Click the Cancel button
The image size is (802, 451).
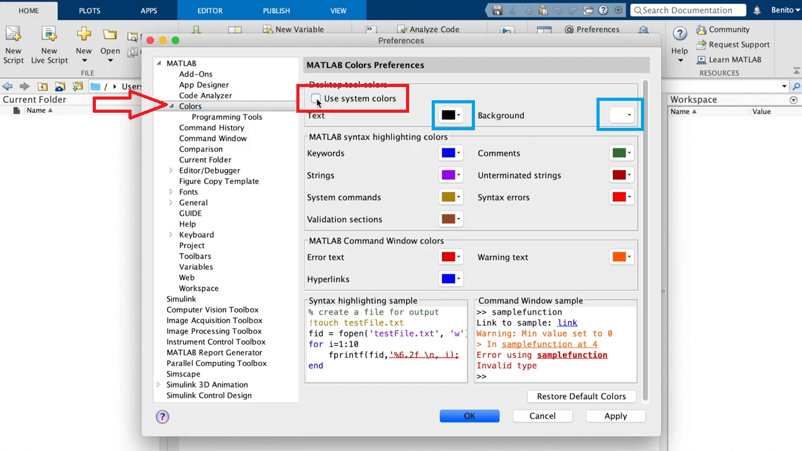[543, 416]
